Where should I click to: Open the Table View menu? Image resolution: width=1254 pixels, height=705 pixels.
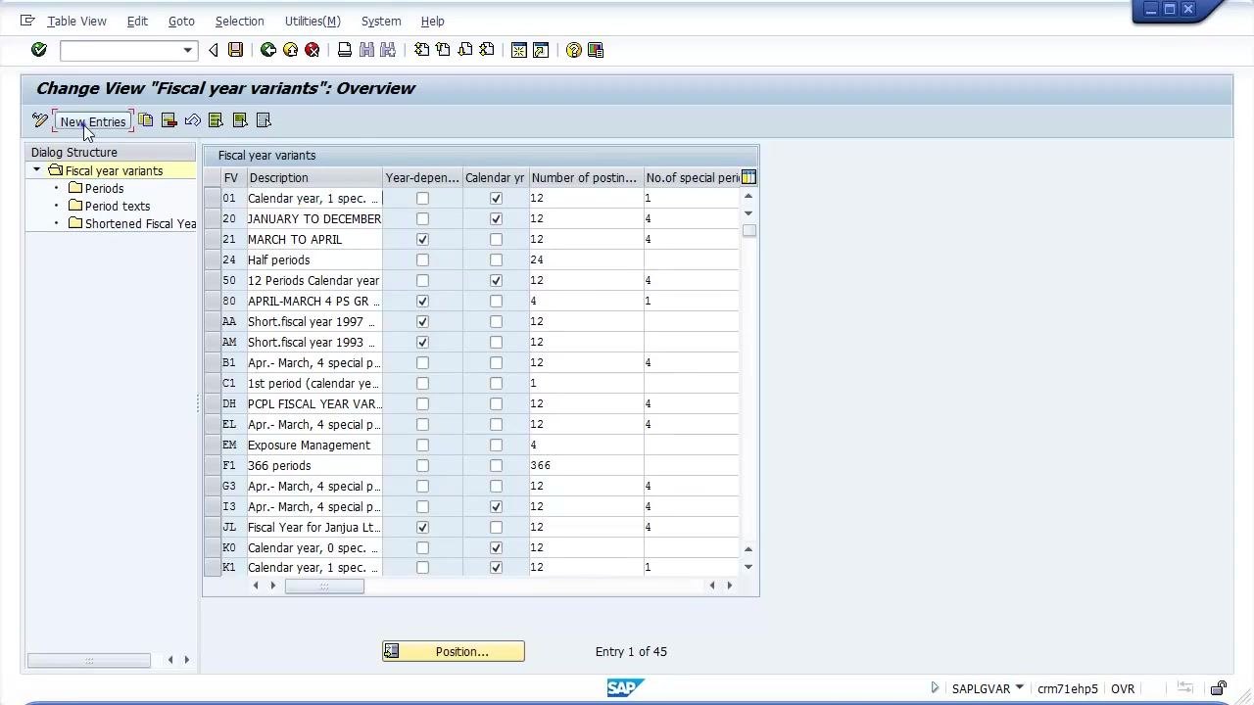(77, 21)
